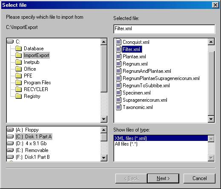The image size is (221, 189).
Task: Click the (D:) 4 x 9.1 Gb drive icon
Action: tap(10, 143)
